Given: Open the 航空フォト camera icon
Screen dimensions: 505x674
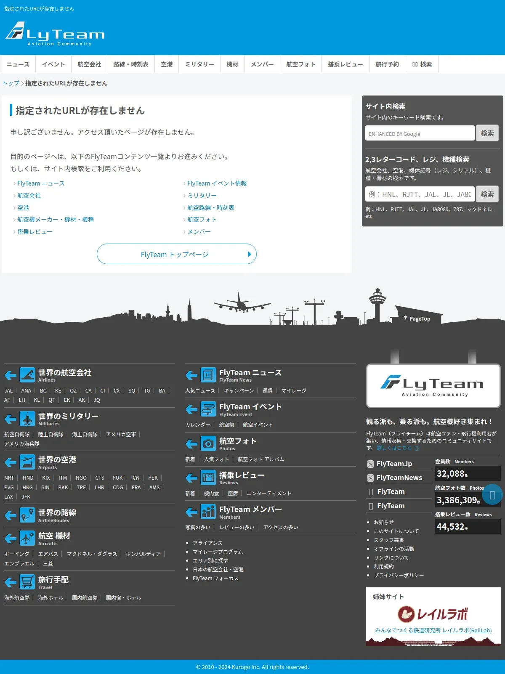Looking at the screenshot, I should [208, 443].
